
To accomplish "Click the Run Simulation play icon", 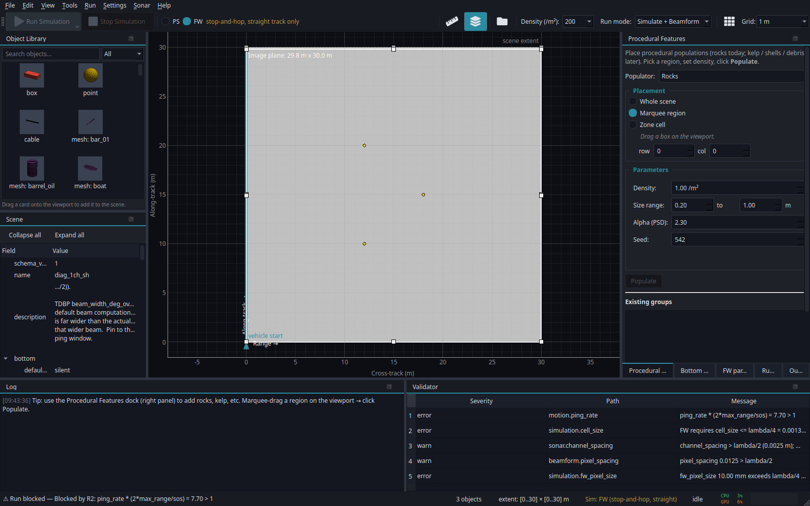I will 19,21.
